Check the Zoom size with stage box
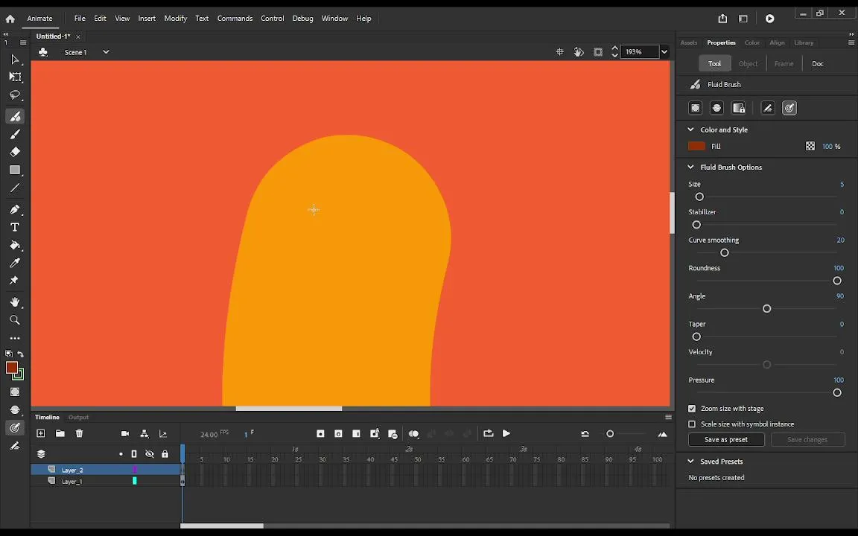This screenshot has height=536, width=858. coord(692,409)
